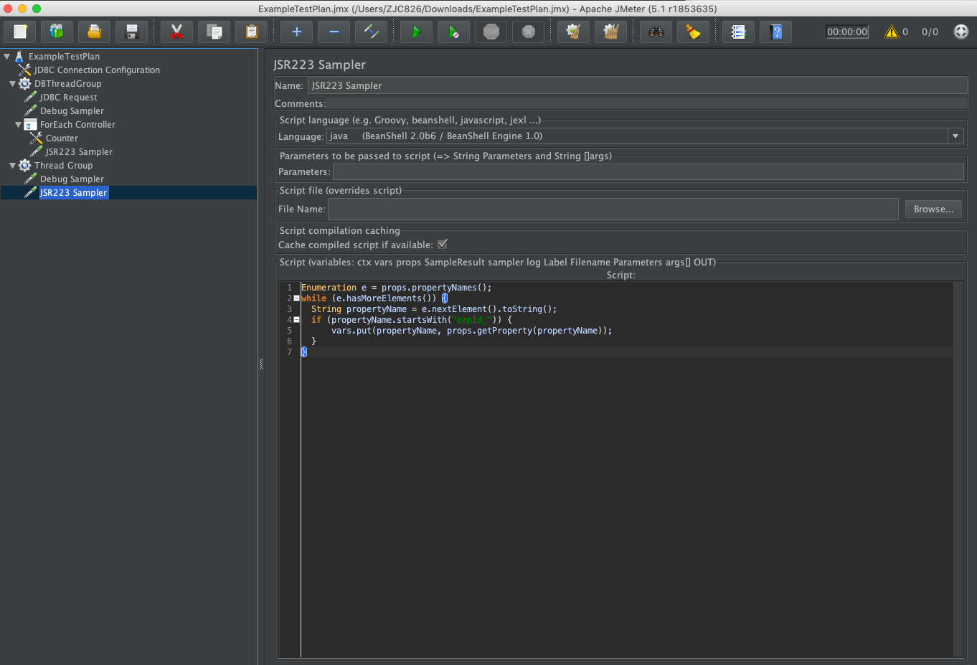Click the script editor vertical scrollbar
The image size is (977, 665).
pos(958,469)
